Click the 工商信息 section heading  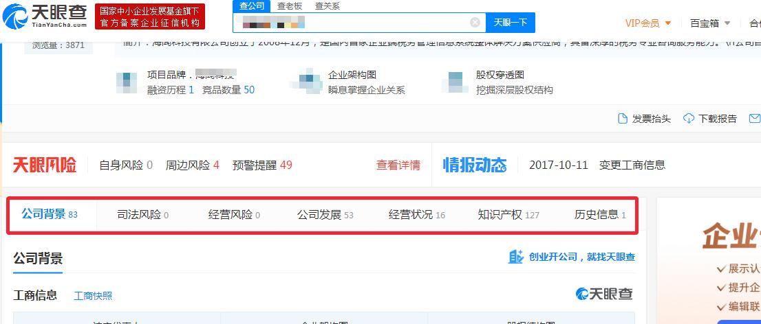[35, 295]
